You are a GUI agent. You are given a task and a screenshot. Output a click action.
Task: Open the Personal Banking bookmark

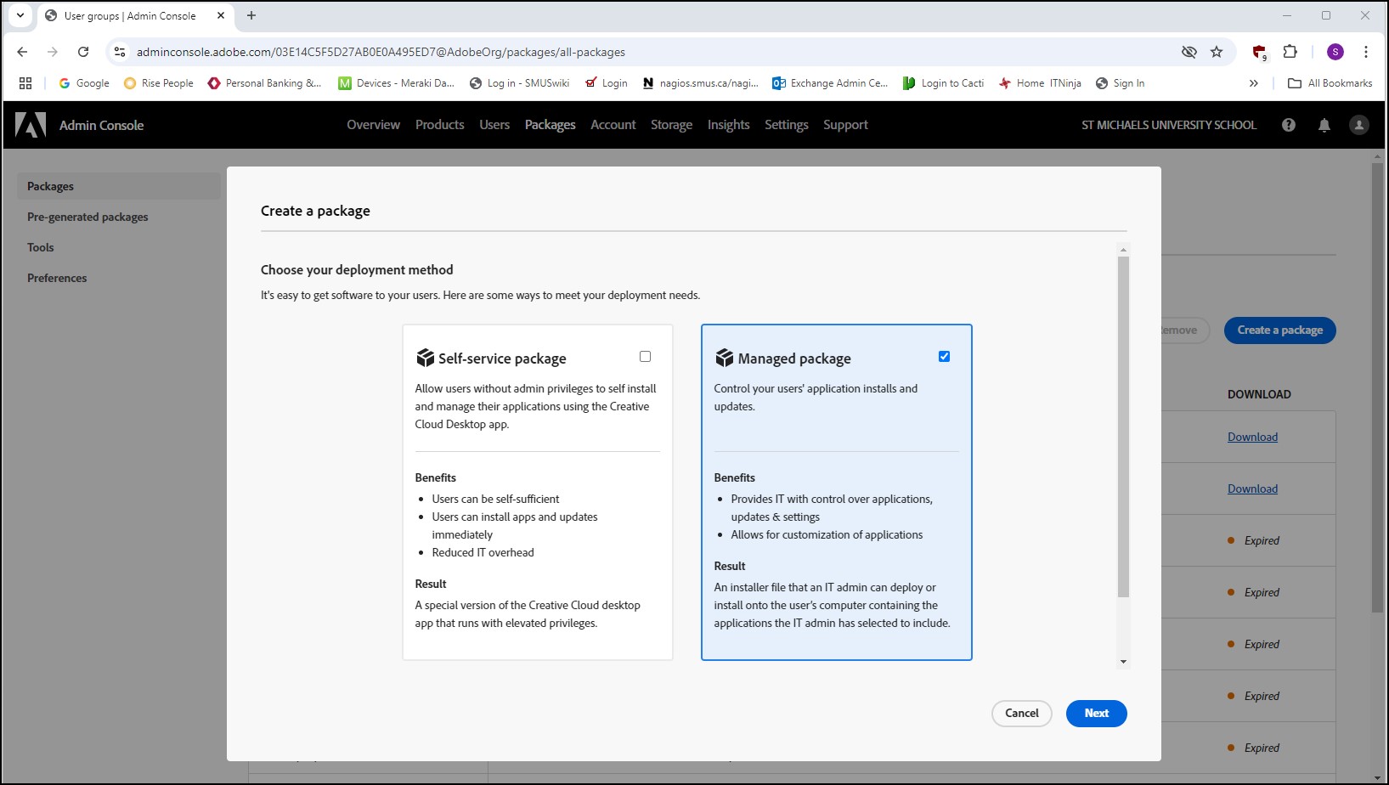tap(265, 83)
